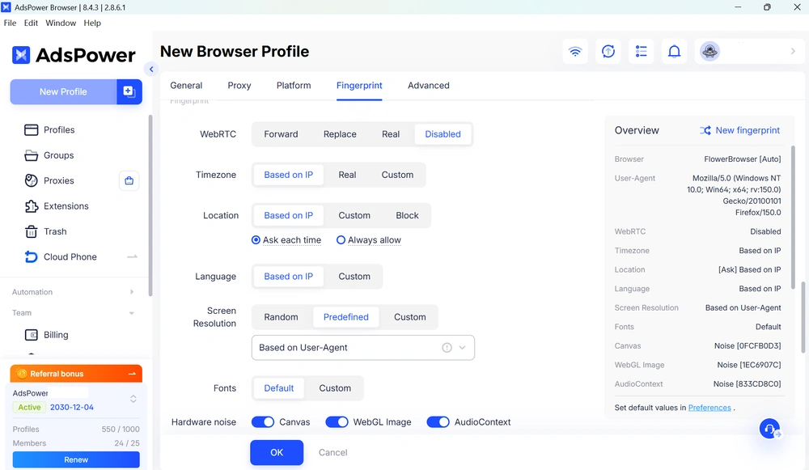Toggle the Canvas hardware noise switch

[263, 422]
